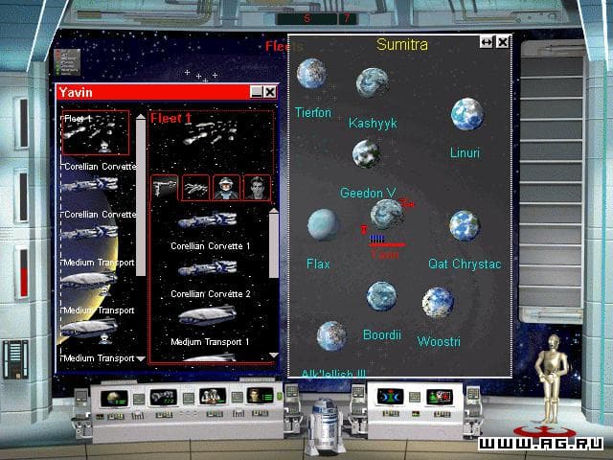
Task: Click the red fleet marker beside Yavin
Action: tap(407, 203)
